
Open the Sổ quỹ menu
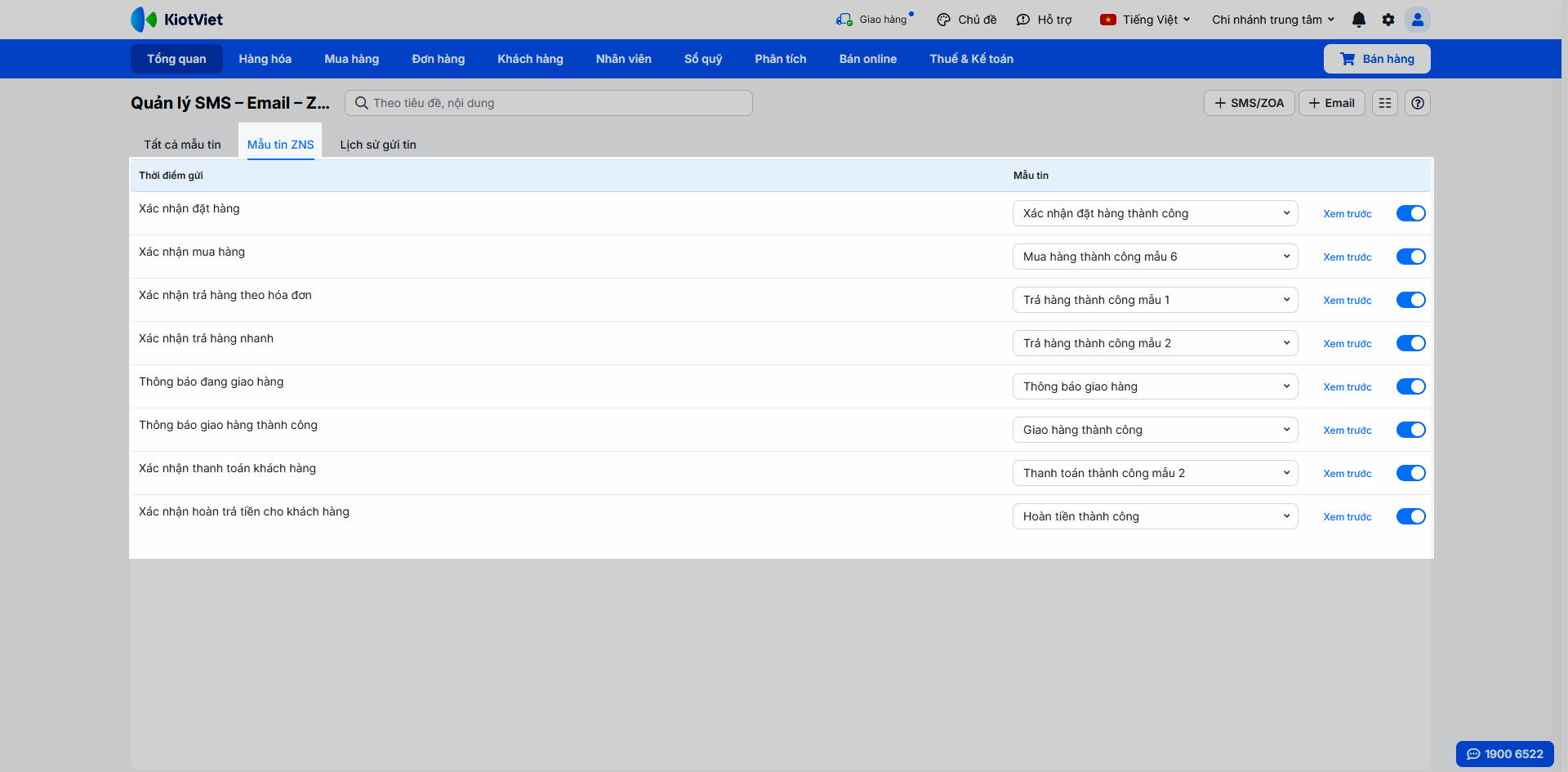point(703,59)
